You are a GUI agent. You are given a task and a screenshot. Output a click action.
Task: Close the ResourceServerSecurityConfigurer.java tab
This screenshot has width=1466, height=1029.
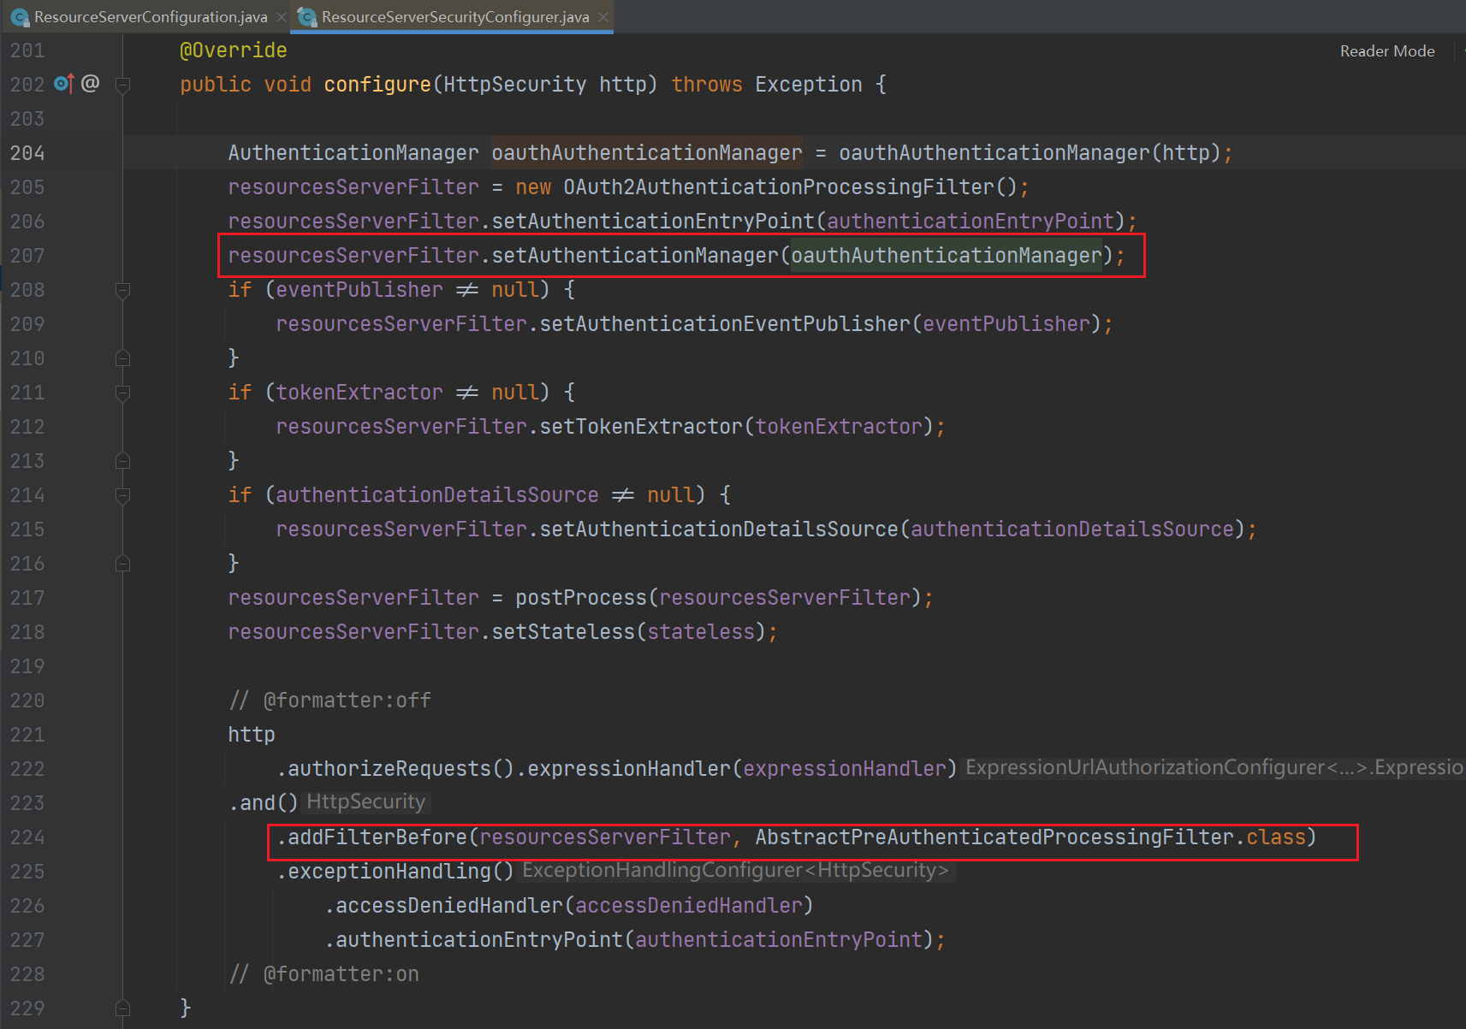603,17
